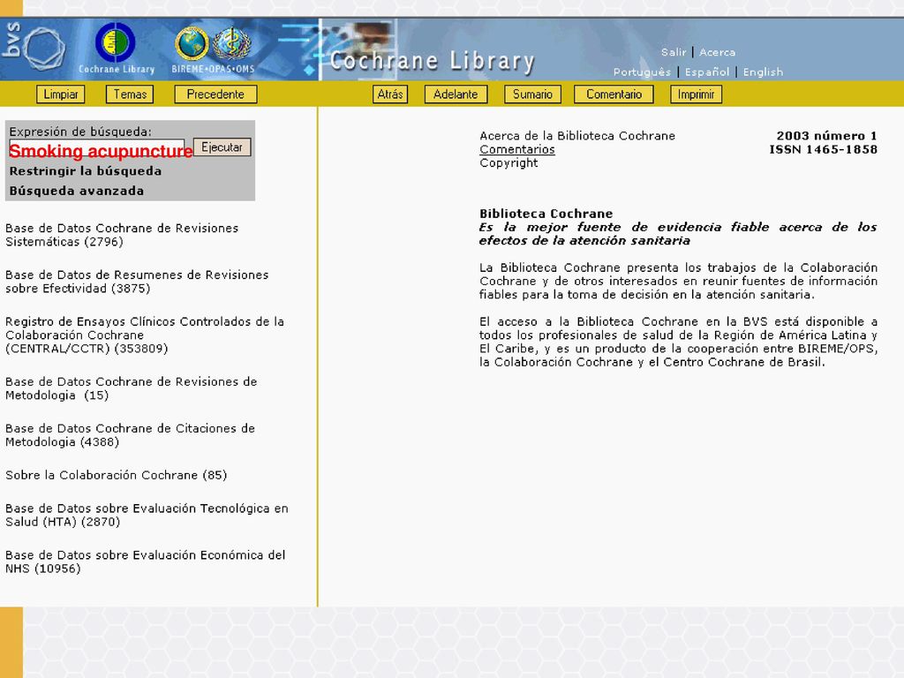Open Evaluación Tecnológica en Salud (HTA)
Image resolution: width=904 pixels, height=678 pixels.
click(147, 515)
